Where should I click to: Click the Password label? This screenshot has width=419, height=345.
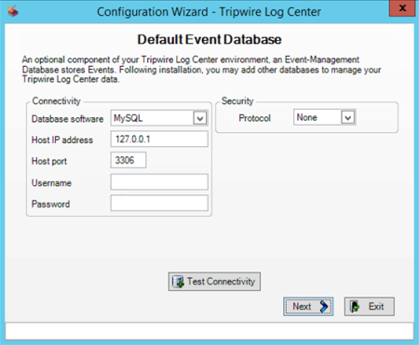tap(50, 204)
